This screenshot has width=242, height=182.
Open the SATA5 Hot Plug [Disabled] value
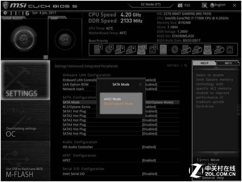tap(150, 129)
